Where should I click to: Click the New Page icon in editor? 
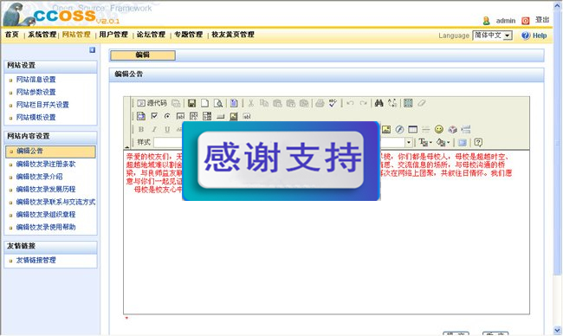(x=204, y=103)
